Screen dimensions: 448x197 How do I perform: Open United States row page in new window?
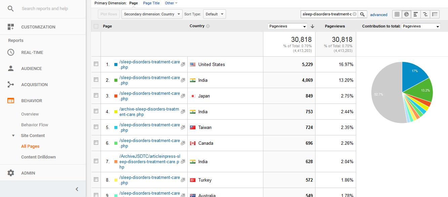tap(183, 64)
